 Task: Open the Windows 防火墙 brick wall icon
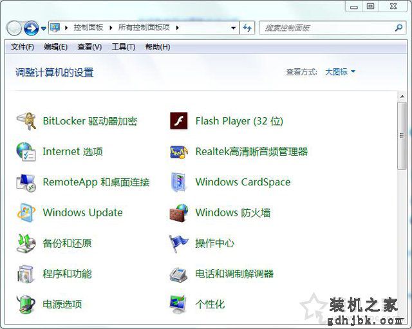(179, 212)
